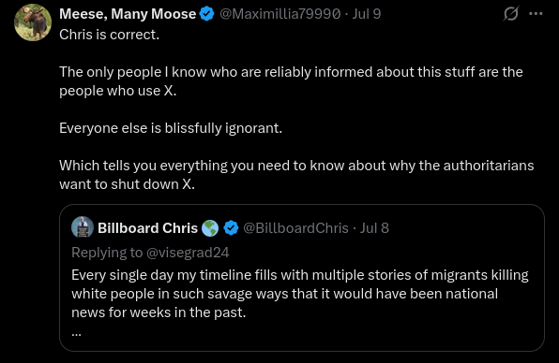This screenshot has width=559, height=363.
Task: Click the moose profile avatar
Action: (x=33, y=22)
